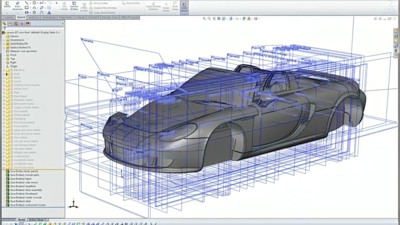Select the Corner Rectangle tool

tap(26, 8)
